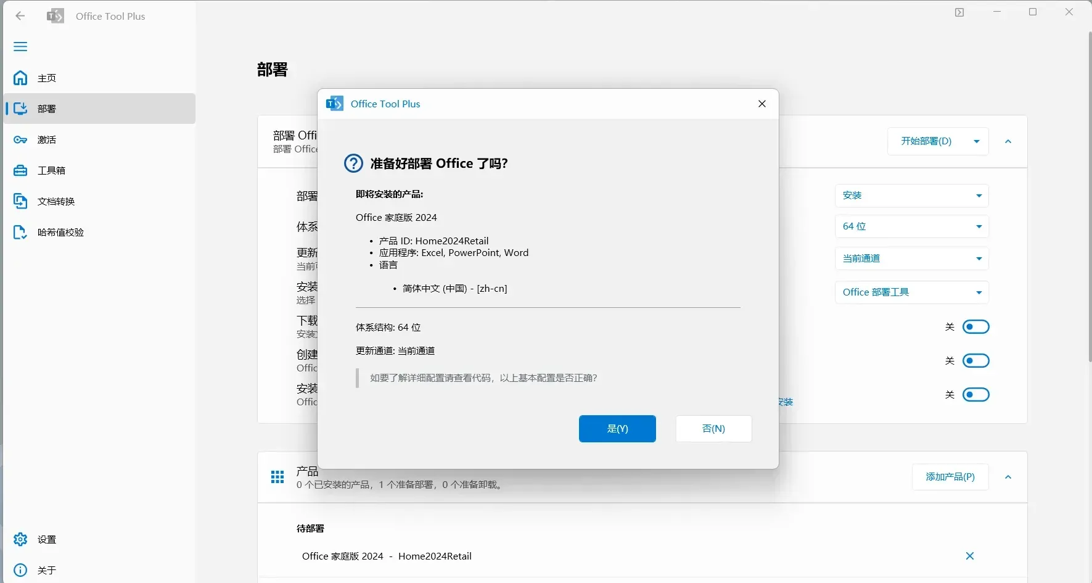Click the home icon in sidebar

(20, 78)
